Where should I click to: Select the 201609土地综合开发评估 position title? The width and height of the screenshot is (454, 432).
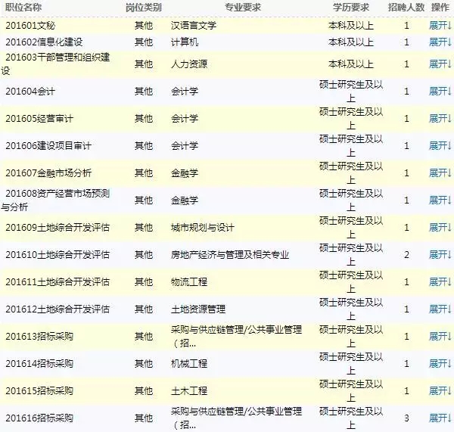pos(58,227)
